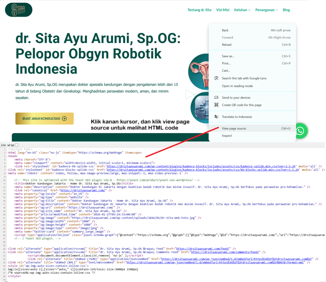Expand the Penanganan dropdown menu
The height and width of the screenshot is (282, 326).
pyautogui.click(x=266, y=10)
